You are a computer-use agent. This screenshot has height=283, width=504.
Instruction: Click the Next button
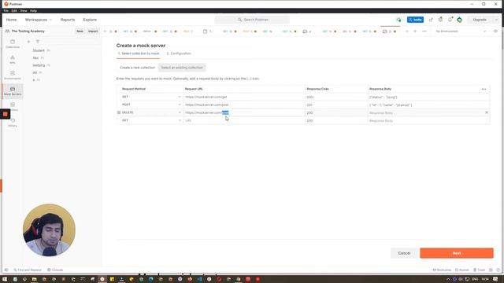(x=457, y=253)
